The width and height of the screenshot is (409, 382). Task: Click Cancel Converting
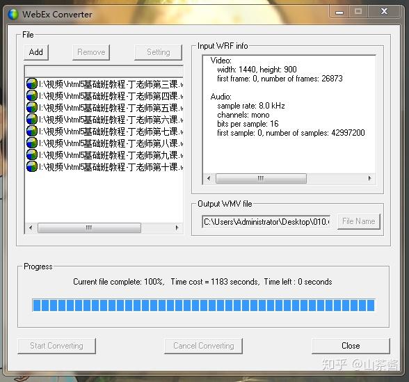pyautogui.click(x=203, y=346)
